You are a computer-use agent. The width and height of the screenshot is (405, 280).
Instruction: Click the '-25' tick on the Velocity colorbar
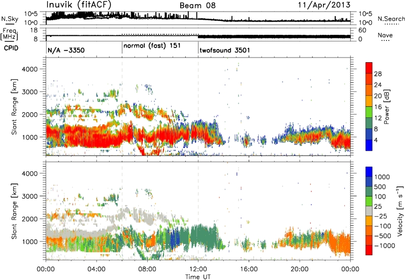click(381, 216)
